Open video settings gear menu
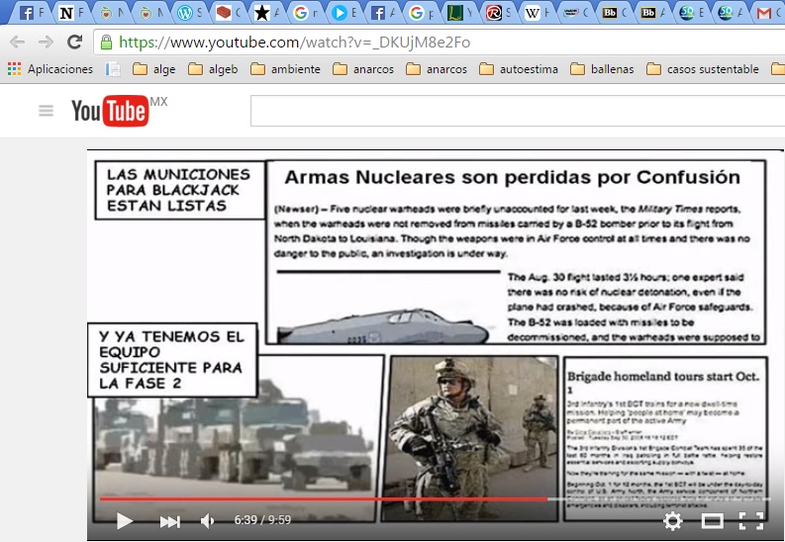785x542 pixels. 672,520
